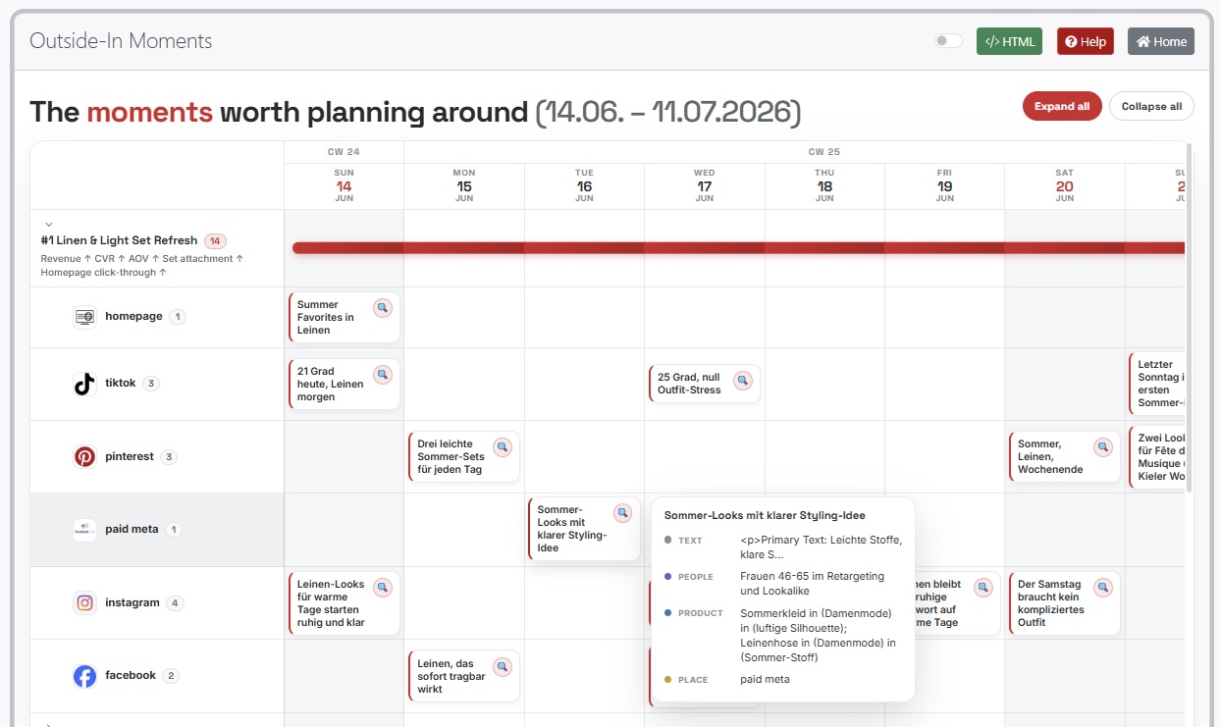Click the Outside-In Moments title
The height and width of the screenshot is (727, 1220).
pos(121,41)
